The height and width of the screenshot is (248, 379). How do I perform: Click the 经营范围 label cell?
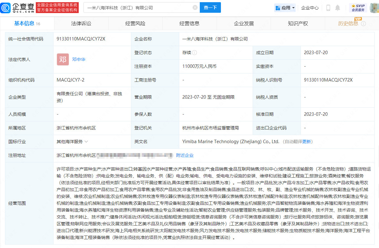[x=29, y=203]
